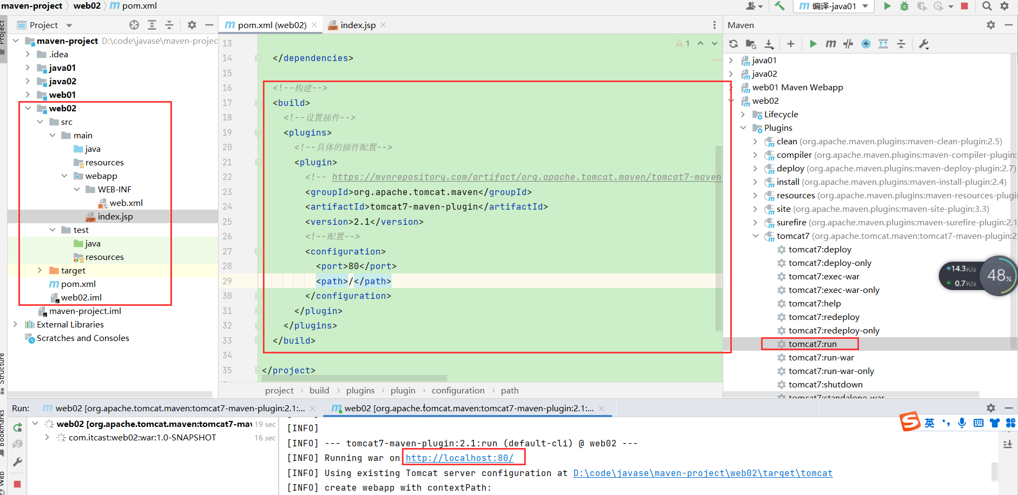1018x495 pixels.
Task: Toggle Skip Tests mode in Maven toolbar
Action: coord(866,44)
